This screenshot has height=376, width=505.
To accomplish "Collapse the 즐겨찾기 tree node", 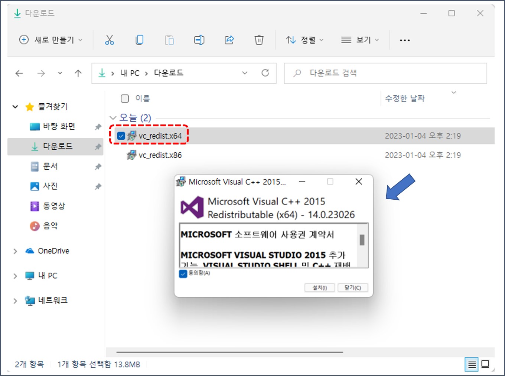I will coord(15,107).
